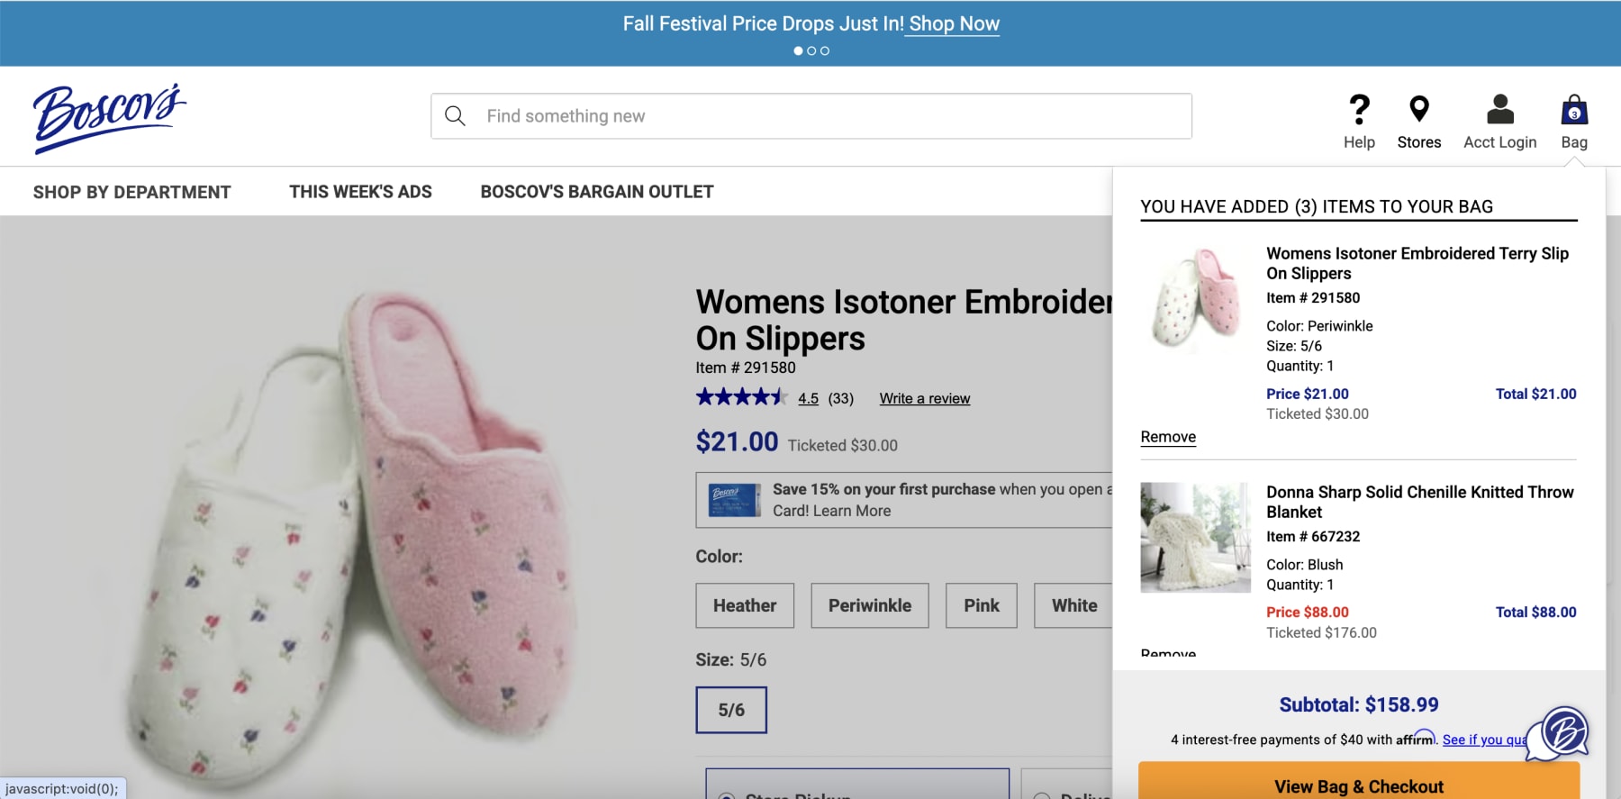Remove the Isotoner slippers from the bag
This screenshot has height=799, width=1621.
[x=1168, y=436]
